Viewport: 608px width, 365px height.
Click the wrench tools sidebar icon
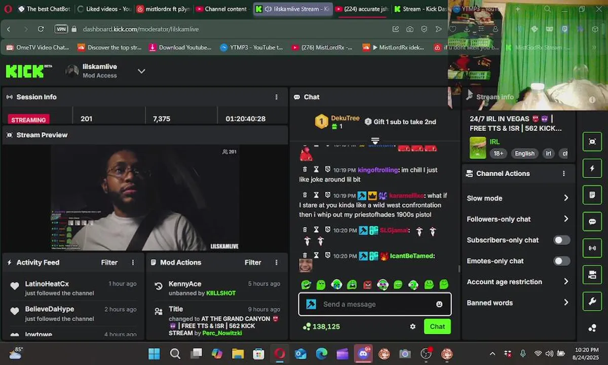[x=592, y=301]
